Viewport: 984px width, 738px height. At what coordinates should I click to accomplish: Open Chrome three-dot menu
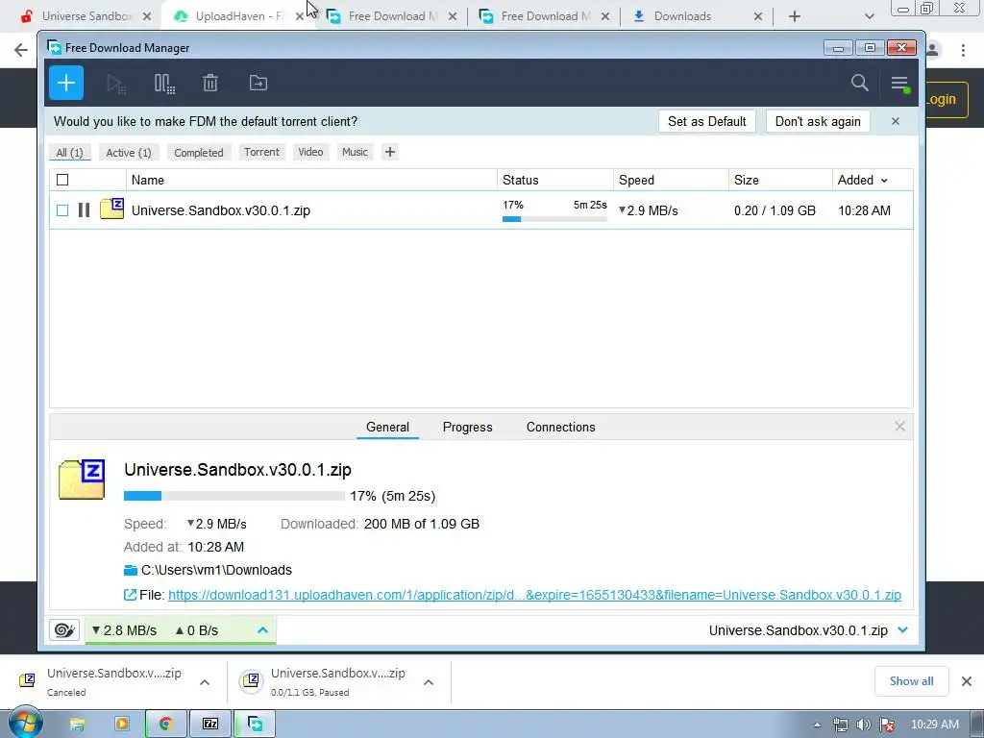click(963, 50)
